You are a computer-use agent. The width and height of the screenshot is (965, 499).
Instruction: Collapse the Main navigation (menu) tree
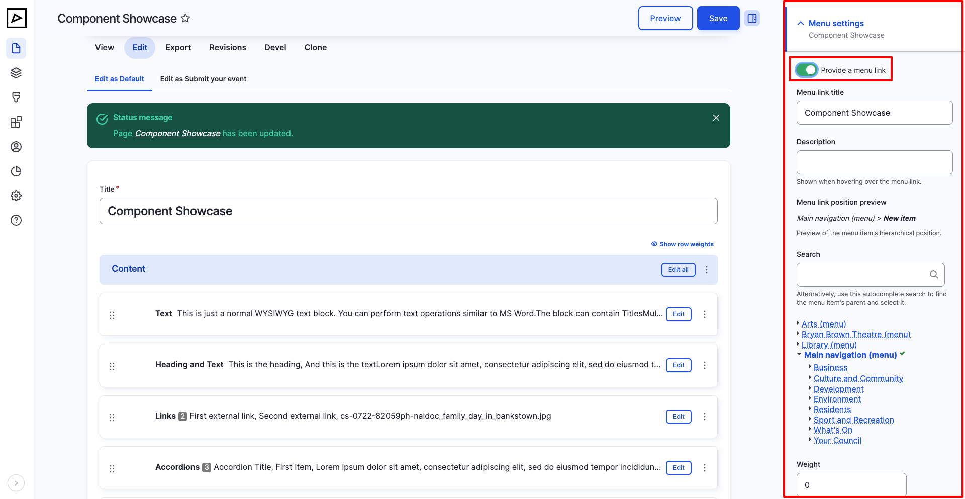click(x=800, y=355)
